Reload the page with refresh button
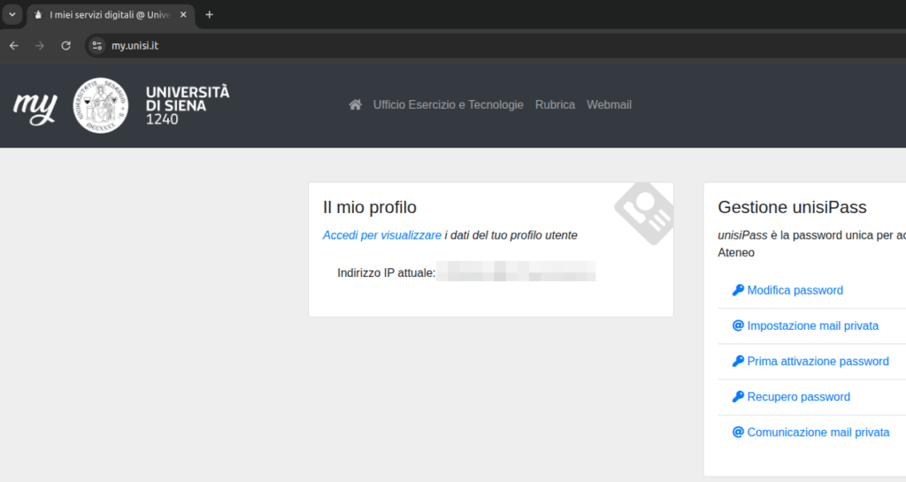The height and width of the screenshot is (482, 906). 65,46
